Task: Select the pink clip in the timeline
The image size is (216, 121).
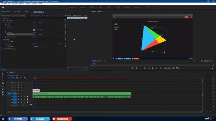Action: 36,90
